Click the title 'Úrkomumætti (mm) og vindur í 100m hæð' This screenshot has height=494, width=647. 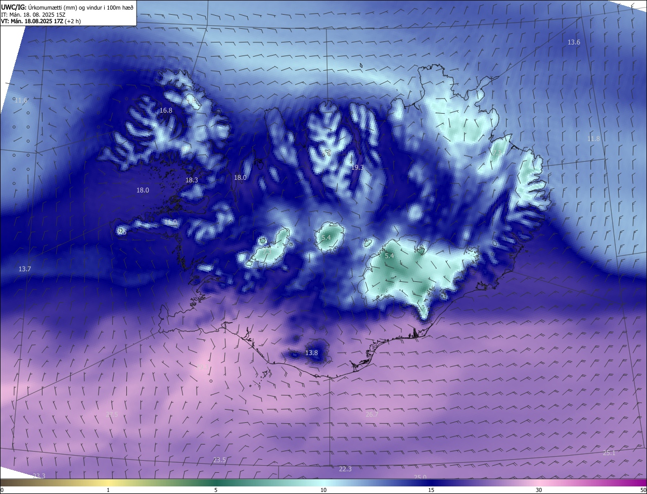pos(80,7)
